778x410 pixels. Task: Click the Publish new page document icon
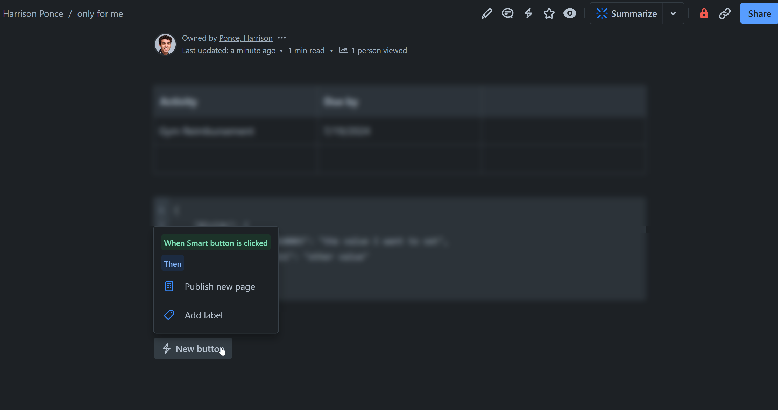tap(169, 286)
